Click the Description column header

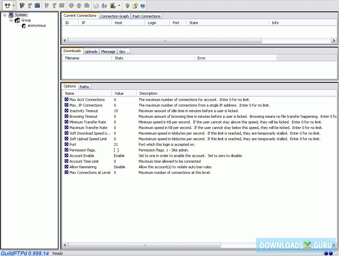(148, 93)
